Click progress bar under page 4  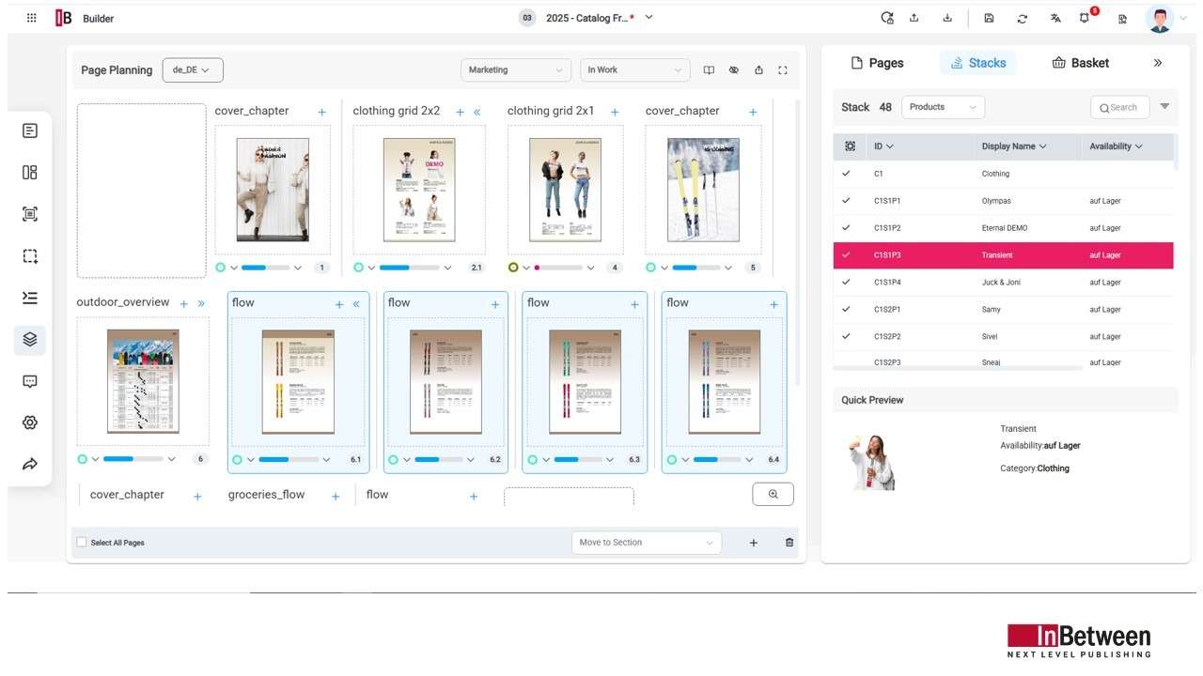(562, 268)
